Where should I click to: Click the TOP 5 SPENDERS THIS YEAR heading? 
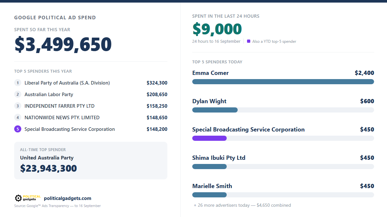pos(43,71)
